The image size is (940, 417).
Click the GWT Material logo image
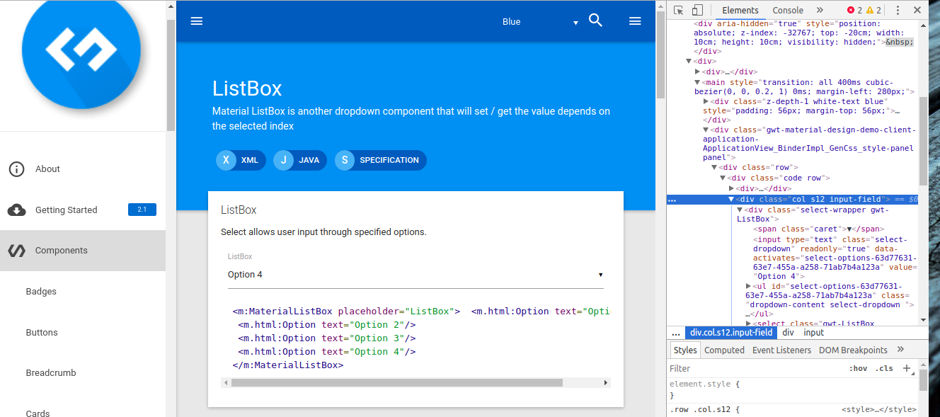point(81,50)
